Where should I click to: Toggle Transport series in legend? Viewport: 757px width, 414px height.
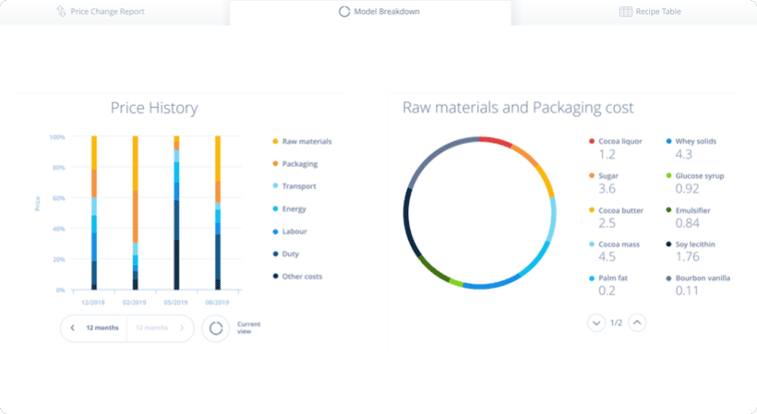click(299, 186)
